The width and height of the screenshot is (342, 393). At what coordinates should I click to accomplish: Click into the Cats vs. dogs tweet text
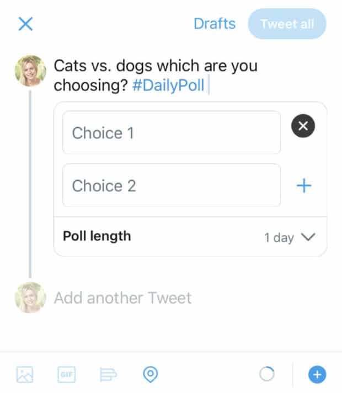click(155, 67)
